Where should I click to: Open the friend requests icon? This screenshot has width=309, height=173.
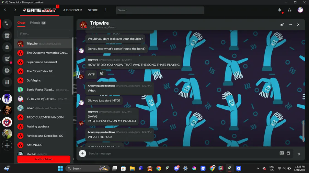[x=289, y=10]
